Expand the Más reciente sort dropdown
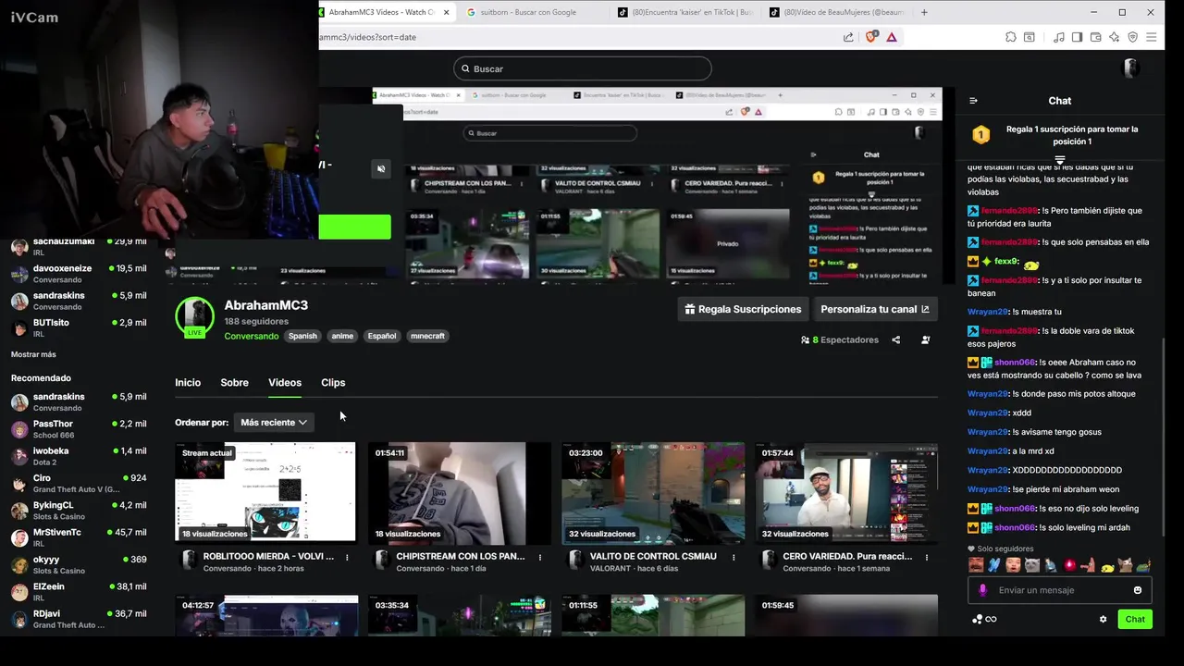The image size is (1184, 666). point(274,423)
